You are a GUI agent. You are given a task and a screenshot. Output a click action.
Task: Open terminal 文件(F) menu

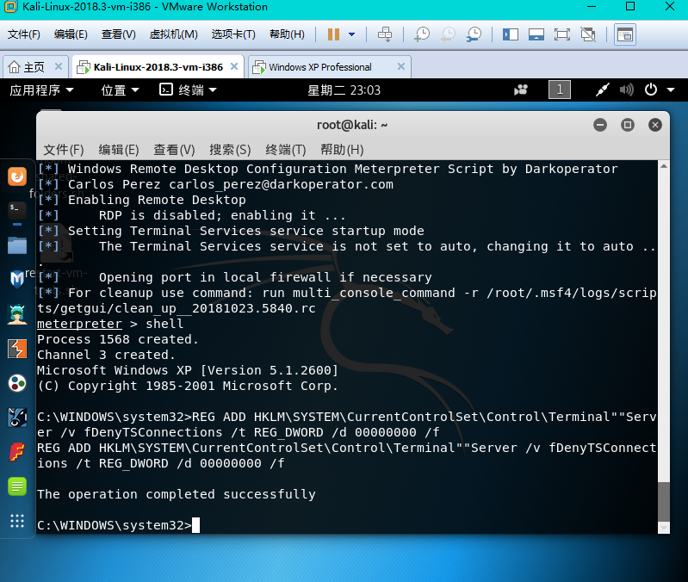coord(63,150)
